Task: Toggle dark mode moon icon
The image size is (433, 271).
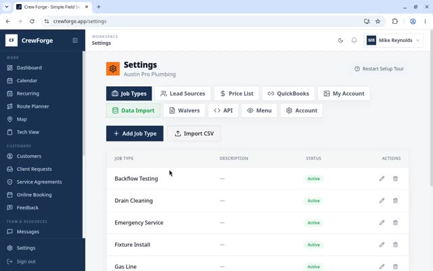Action: tap(340, 41)
